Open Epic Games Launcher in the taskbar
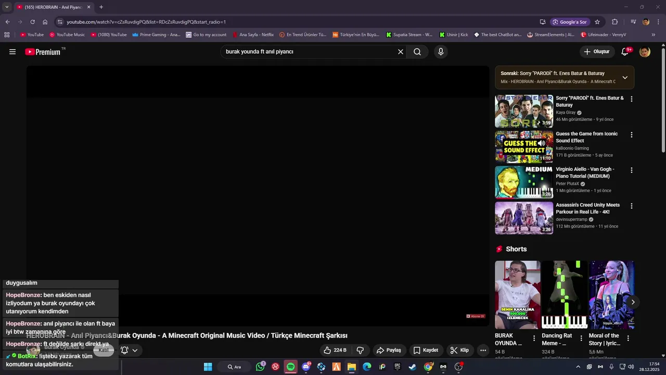Image resolution: width=666 pixels, height=375 pixels. [x=398, y=367]
